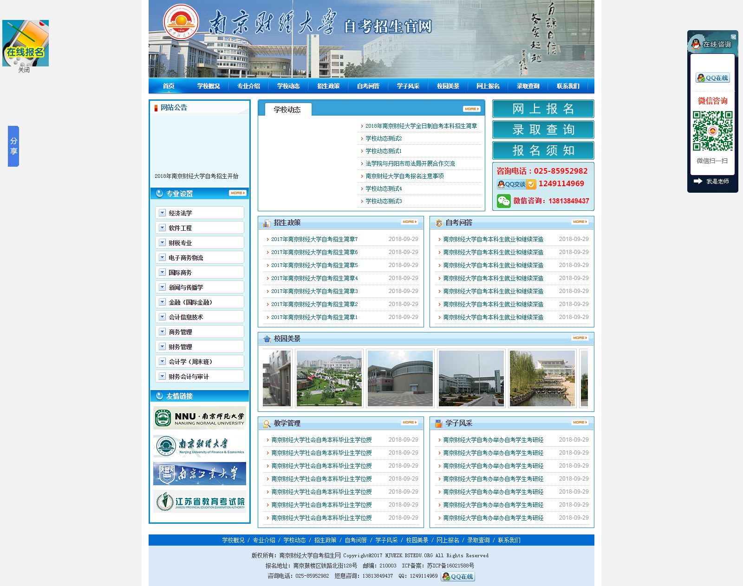This screenshot has width=743, height=586.
Task: Open the 会计学（周末班） major item
Action: 200,361
